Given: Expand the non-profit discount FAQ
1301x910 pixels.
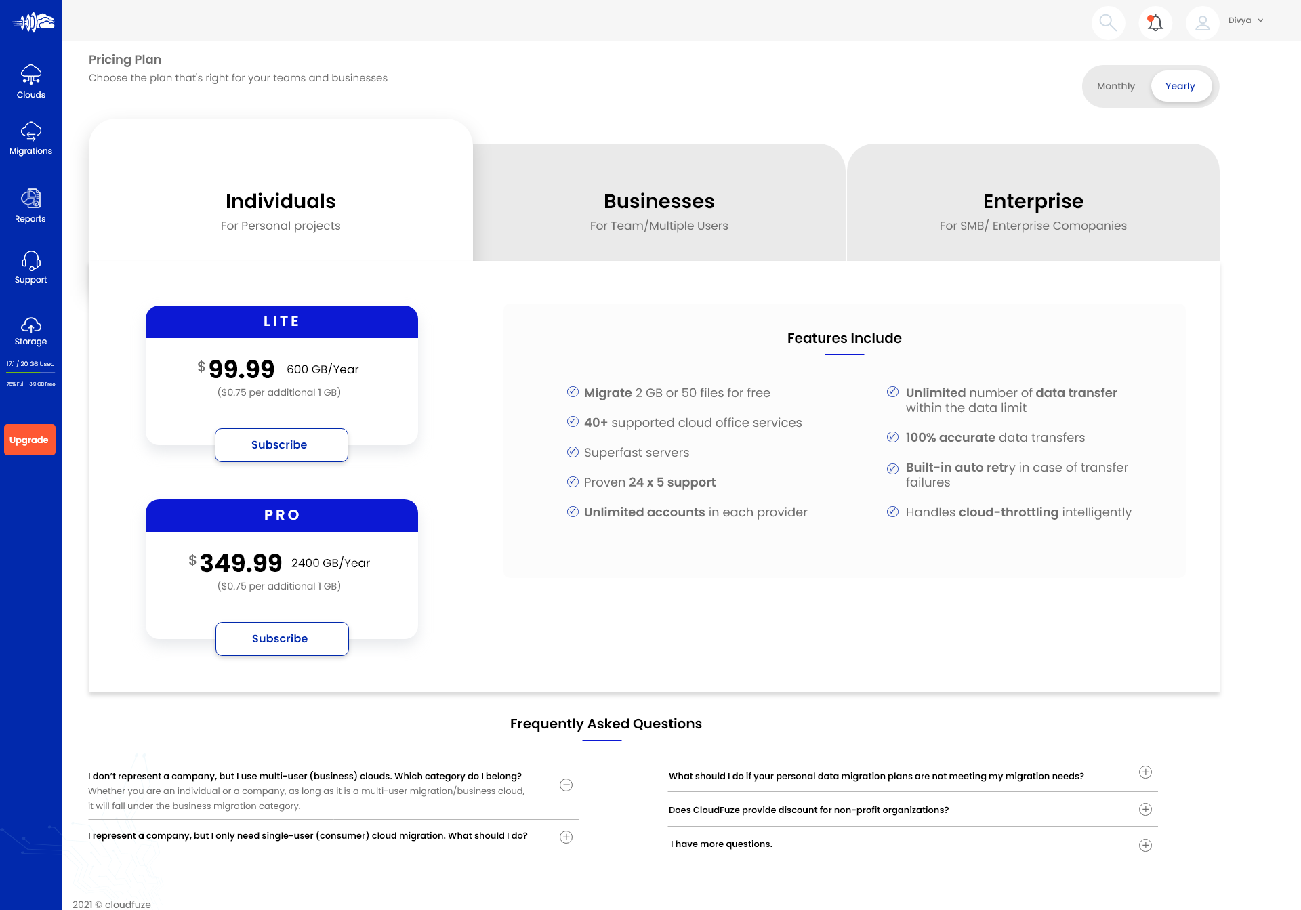Looking at the screenshot, I should coord(1145,810).
